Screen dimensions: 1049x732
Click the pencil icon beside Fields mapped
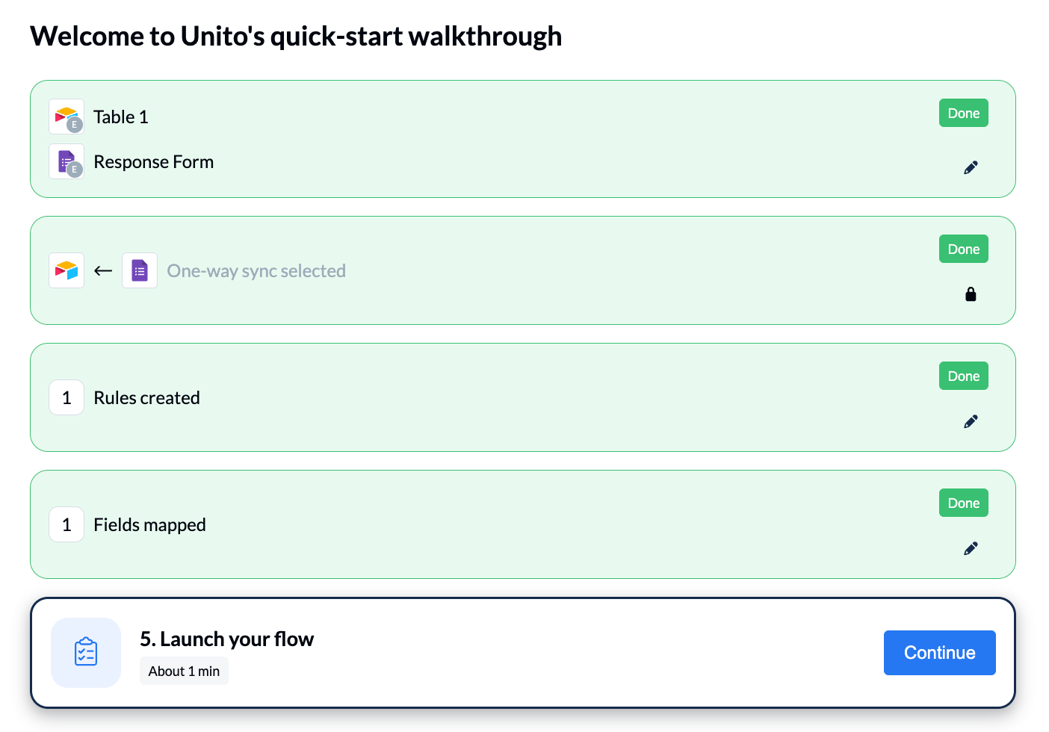coord(971,548)
